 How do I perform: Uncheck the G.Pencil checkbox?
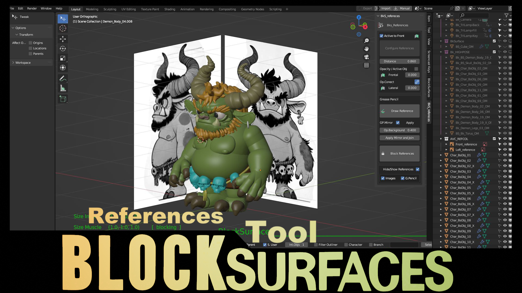tap(403, 178)
